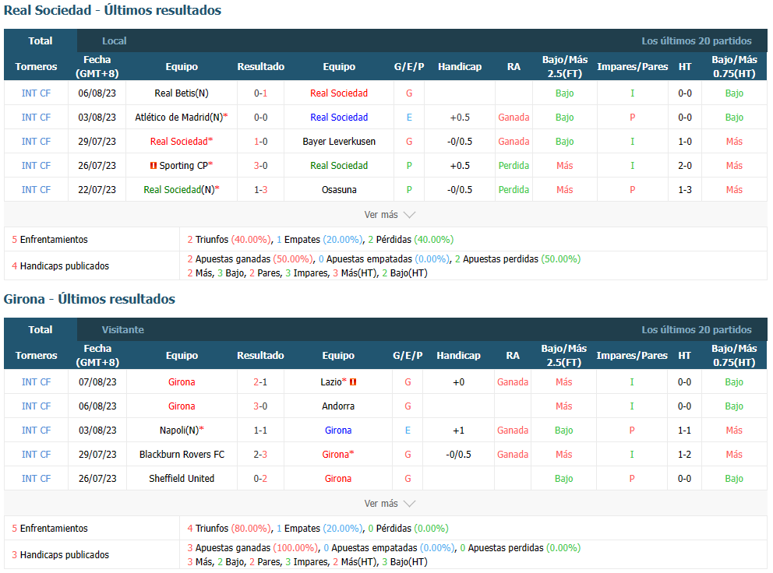Click the Real Sociedad - Últimos resultados heading
This screenshot has height=573, width=773.
click(x=112, y=10)
